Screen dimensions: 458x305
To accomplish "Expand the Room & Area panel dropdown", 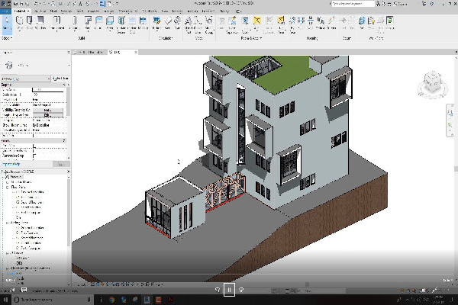I will pyautogui.click(x=251, y=38).
